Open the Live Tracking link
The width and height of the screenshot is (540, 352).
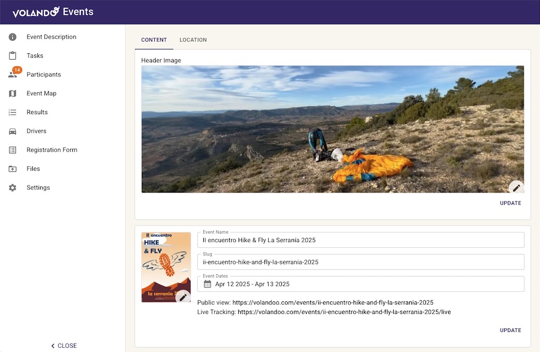pos(344,312)
